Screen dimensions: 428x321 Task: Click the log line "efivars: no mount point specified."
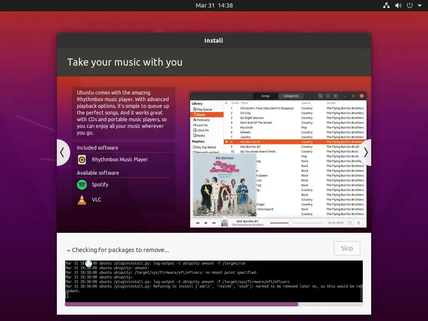click(x=162, y=273)
